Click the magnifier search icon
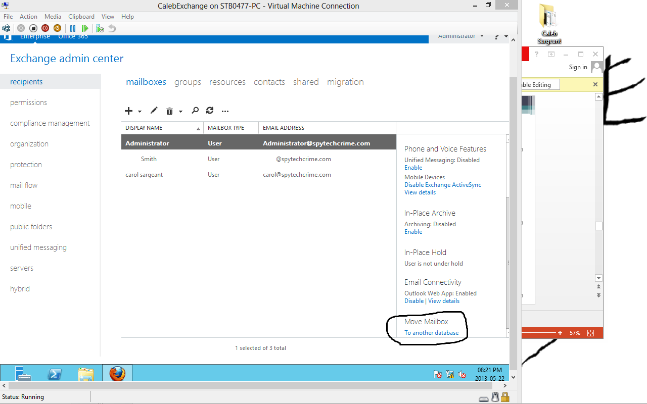 pos(195,111)
